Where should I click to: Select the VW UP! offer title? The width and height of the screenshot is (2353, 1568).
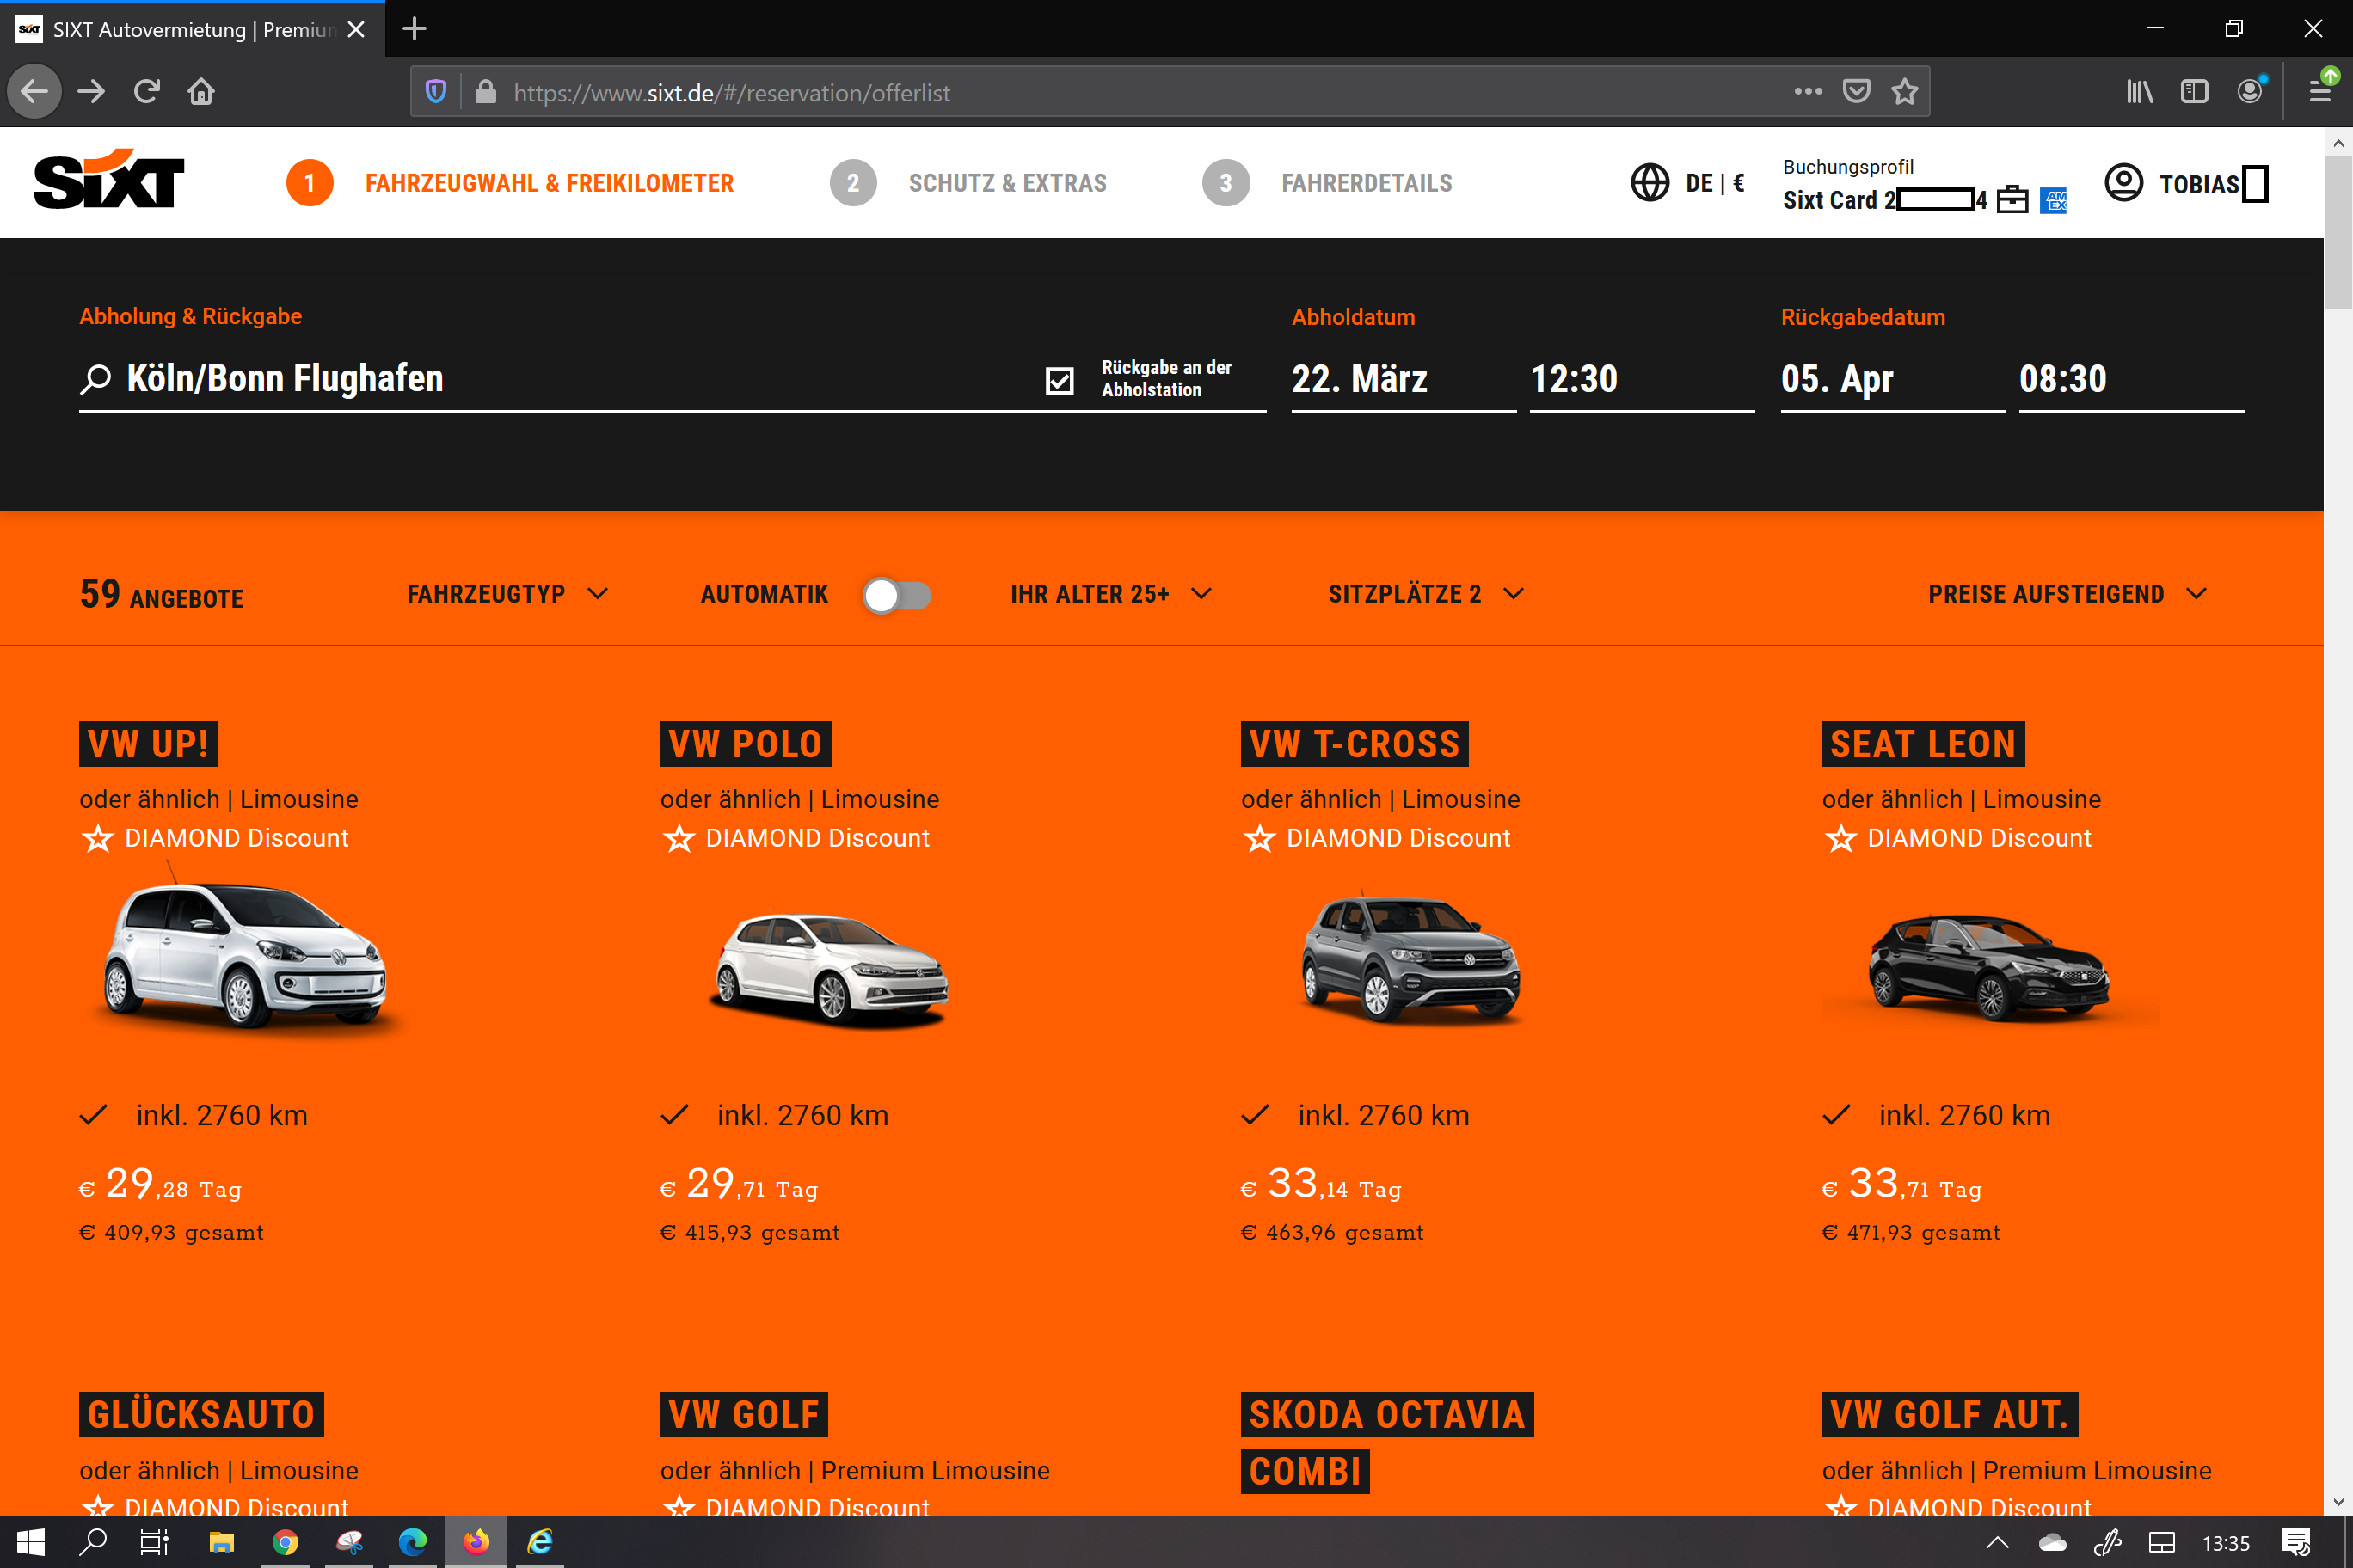(148, 744)
